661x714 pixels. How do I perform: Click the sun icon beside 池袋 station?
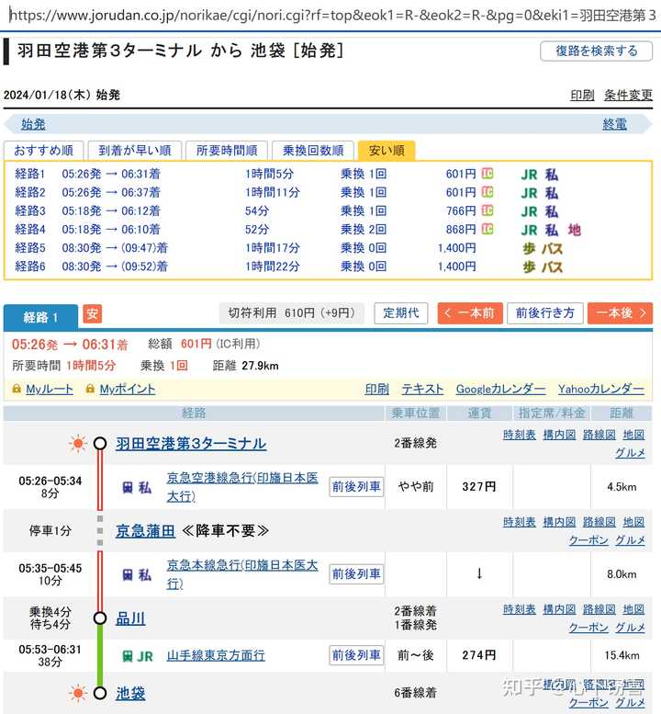(x=78, y=693)
